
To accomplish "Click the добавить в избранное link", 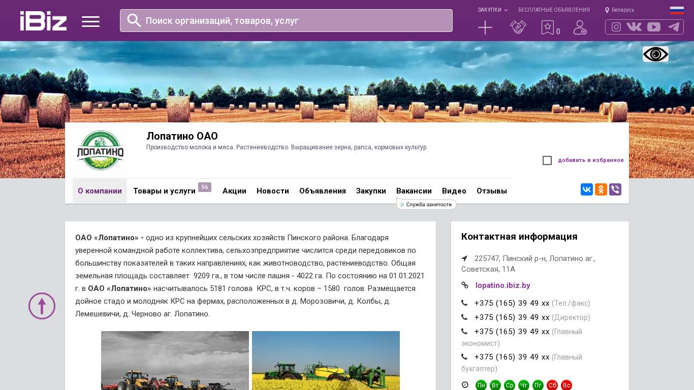I will (591, 160).
